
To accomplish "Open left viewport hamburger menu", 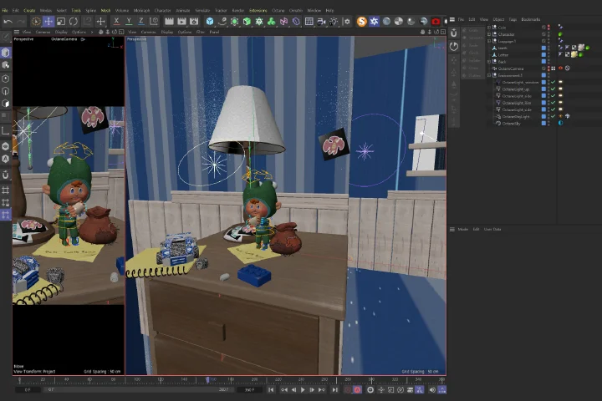I will [x=17, y=32].
